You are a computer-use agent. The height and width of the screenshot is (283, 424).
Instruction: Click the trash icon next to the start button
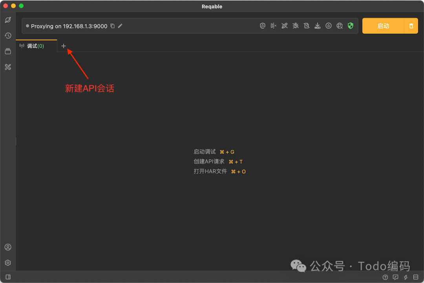[x=411, y=26]
